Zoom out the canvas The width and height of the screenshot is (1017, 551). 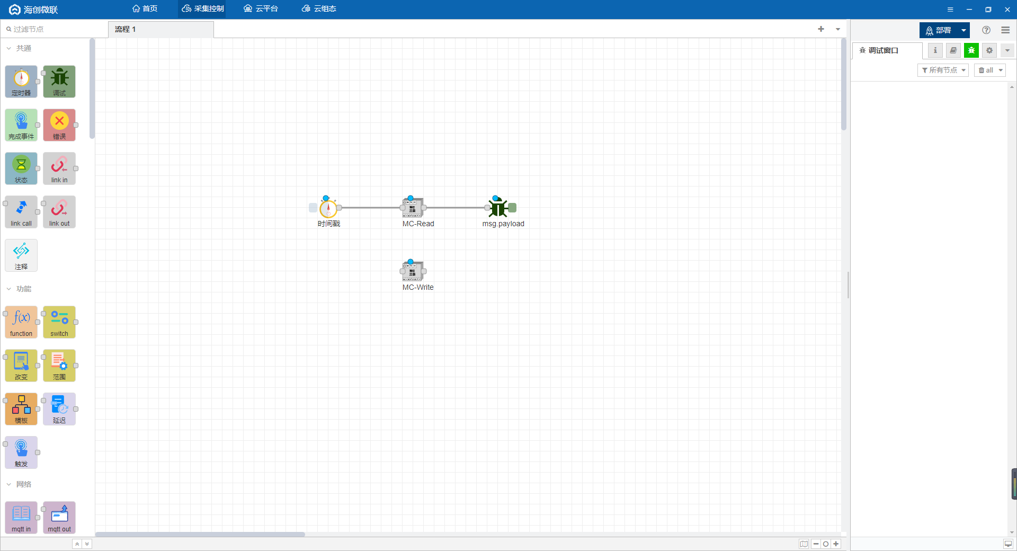(816, 544)
